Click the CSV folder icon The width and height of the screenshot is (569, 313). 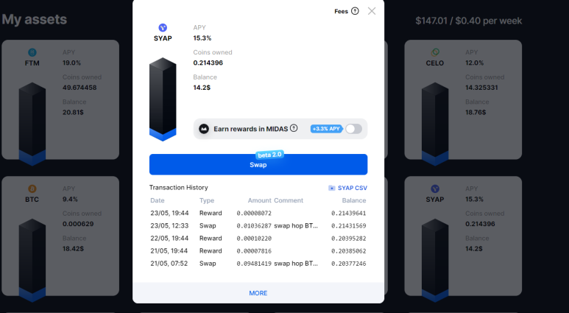(x=332, y=188)
